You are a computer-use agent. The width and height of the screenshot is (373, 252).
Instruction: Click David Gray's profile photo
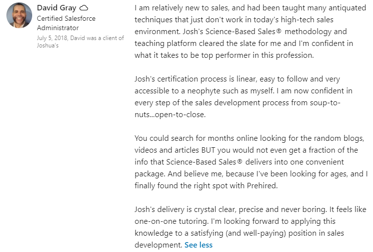19,15
